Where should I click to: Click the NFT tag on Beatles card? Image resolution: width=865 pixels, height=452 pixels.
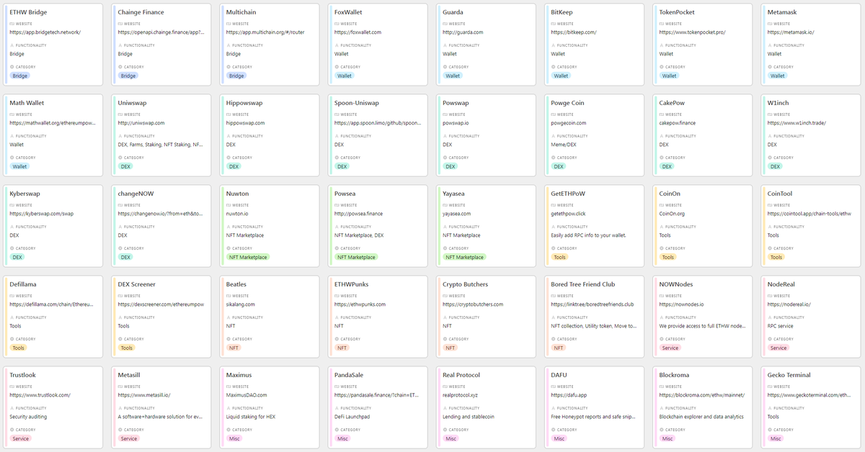click(x=234, y=348)
